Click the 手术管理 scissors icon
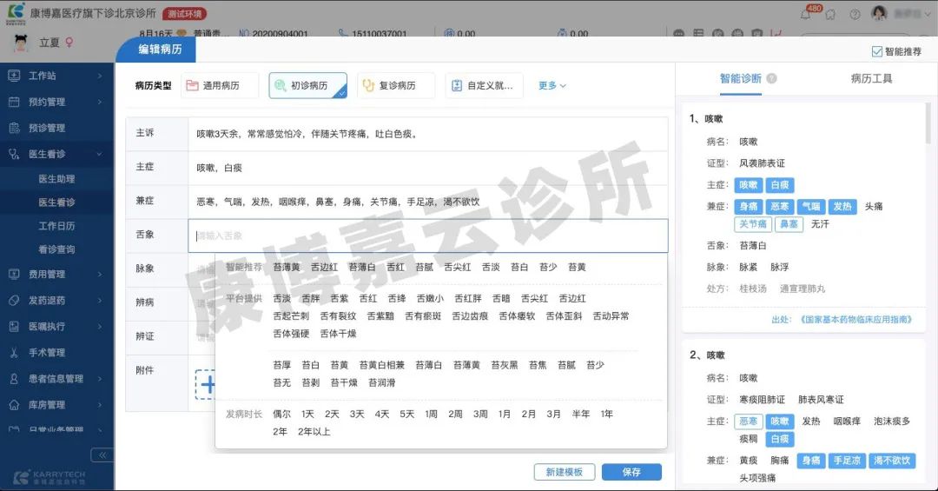 15,353
